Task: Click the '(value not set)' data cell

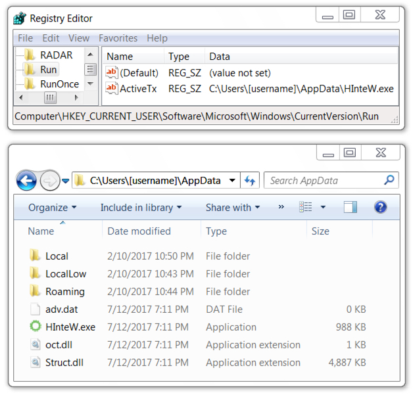Action: pos(240,73)
